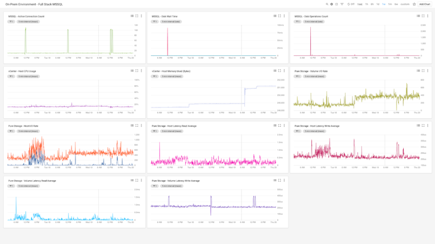
Task: Open dashboard settings gear icon
Action: [332, 4]
